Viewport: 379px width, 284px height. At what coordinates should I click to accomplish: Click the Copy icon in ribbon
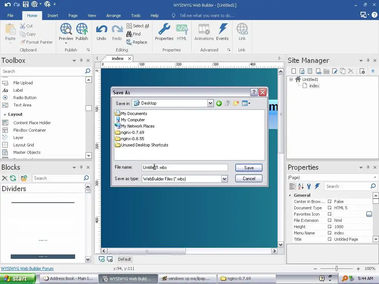coord(23,34)
